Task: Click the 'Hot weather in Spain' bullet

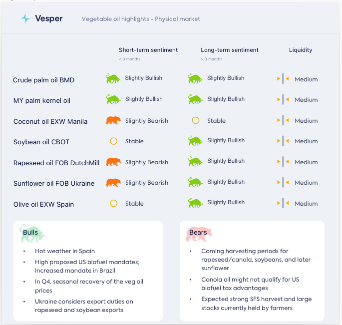Action: (x=65, y=251)
